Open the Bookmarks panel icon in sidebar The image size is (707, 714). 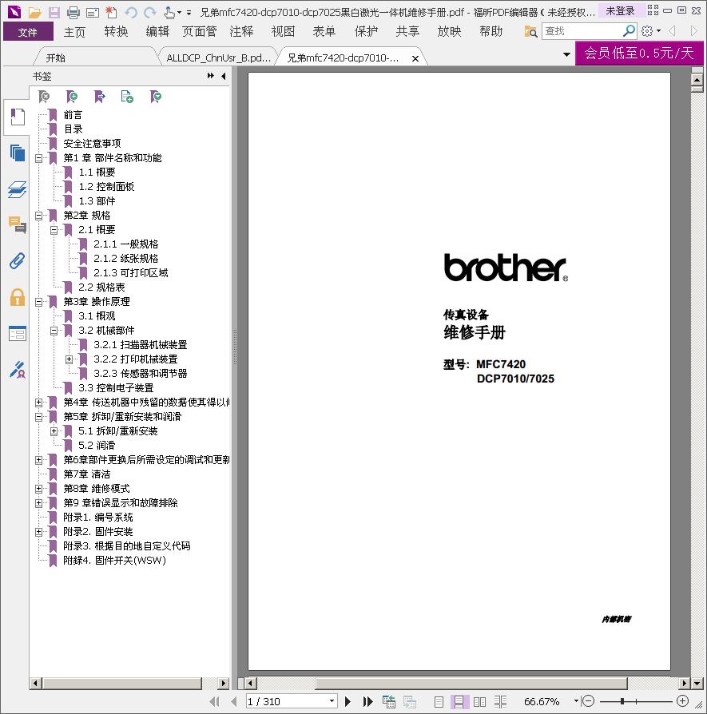coord(18,117)
